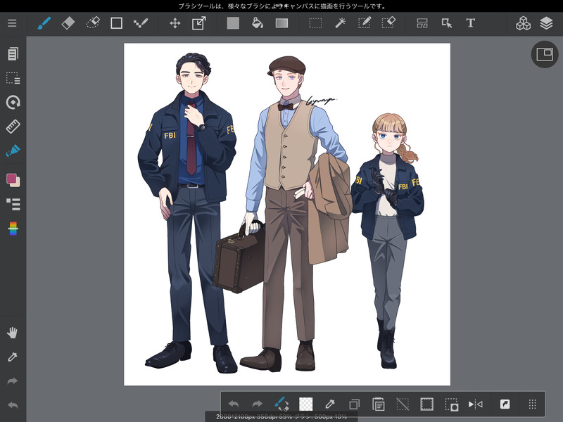Click the dotted grip of shortcut bar

tap(533, 404)
